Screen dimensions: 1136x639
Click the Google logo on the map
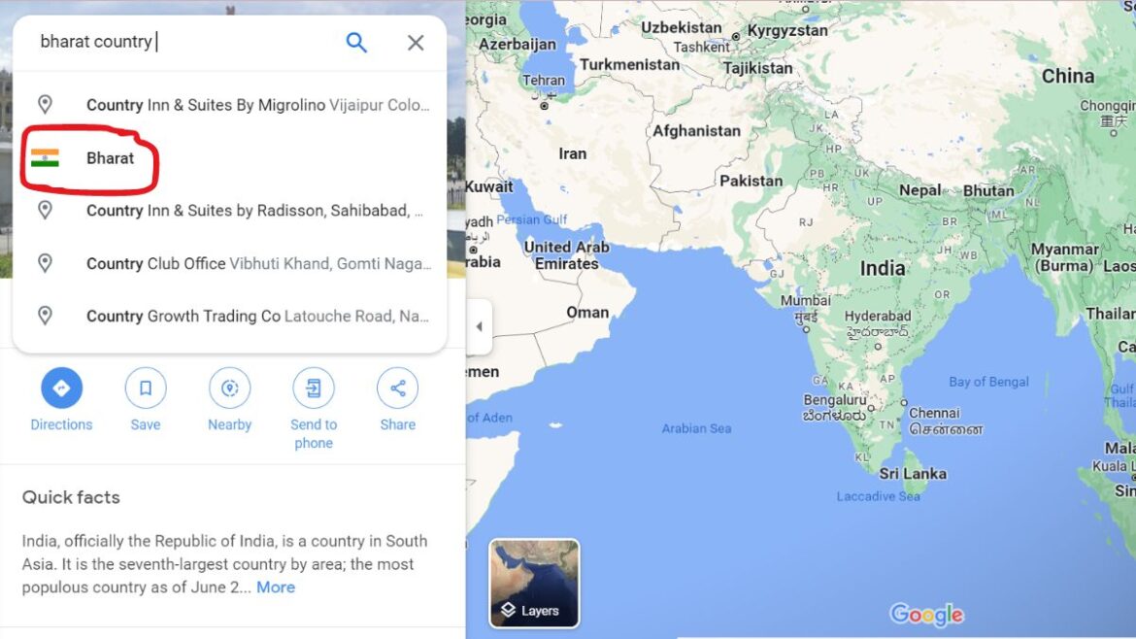point(926,615)
